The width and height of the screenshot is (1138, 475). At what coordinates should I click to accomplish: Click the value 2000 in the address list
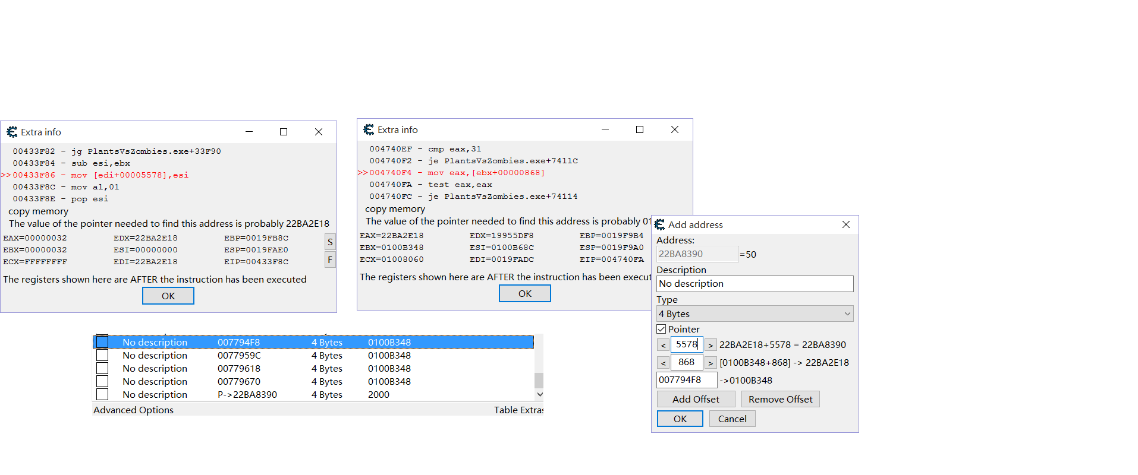[x=379, y=394]
